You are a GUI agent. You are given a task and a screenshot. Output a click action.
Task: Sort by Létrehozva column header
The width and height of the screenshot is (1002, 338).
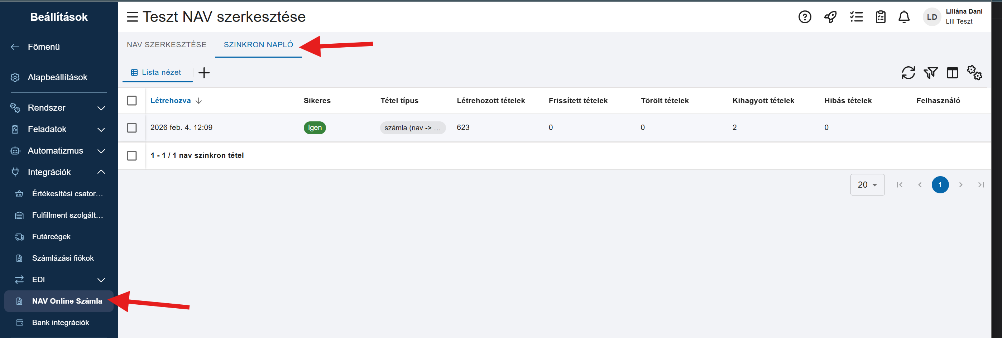(x=171, y=101)
